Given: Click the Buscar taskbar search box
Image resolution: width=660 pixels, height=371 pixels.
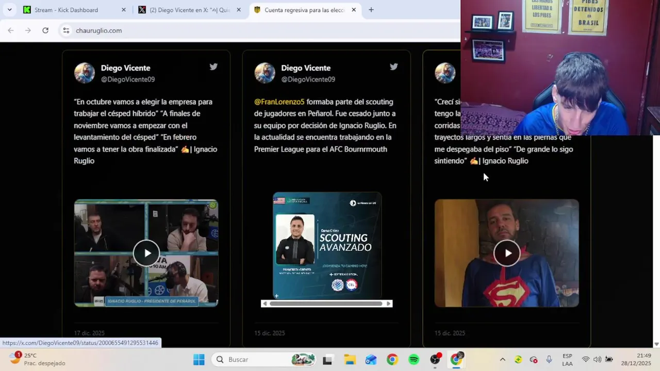Looking at the screenshot, I should point(264,360).
